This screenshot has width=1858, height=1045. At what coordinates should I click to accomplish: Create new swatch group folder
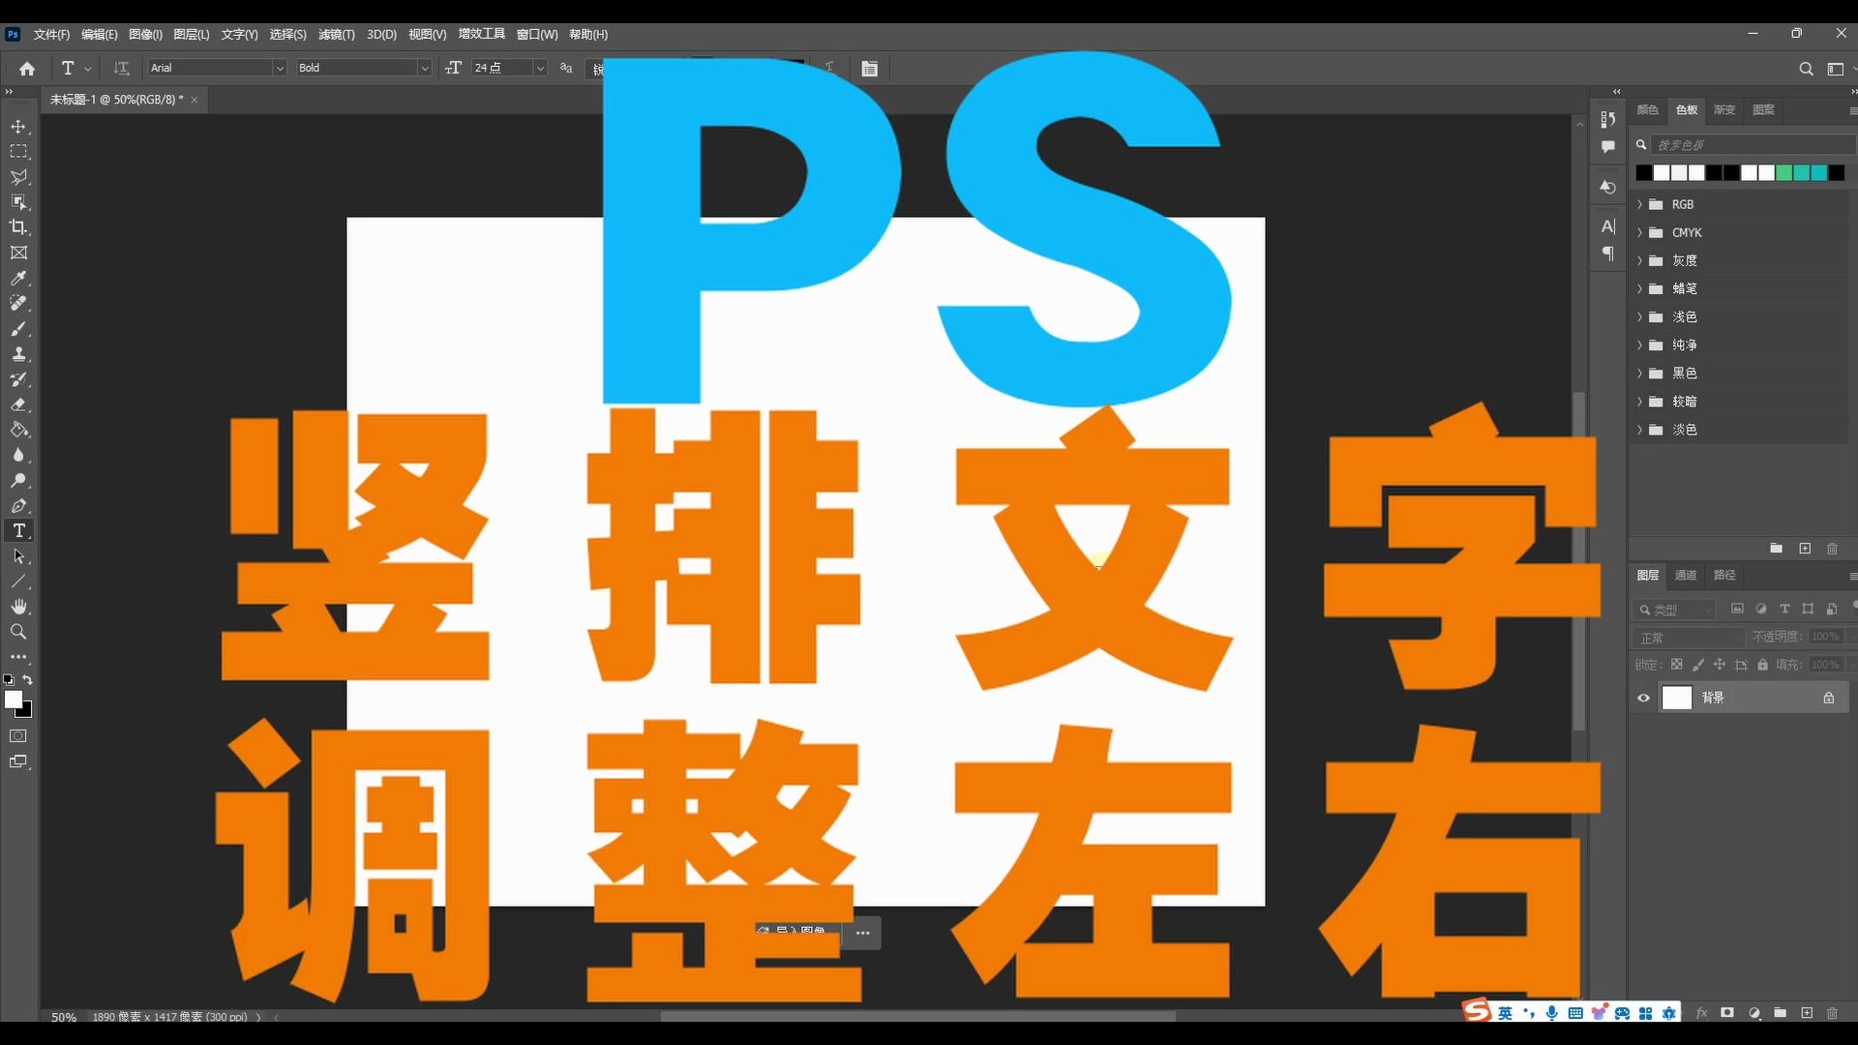[1776, 549]
